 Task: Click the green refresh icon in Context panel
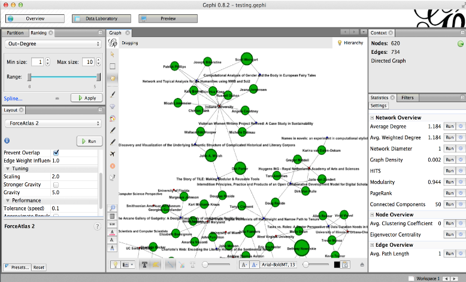pyautogui.click(x=461, y=44)
